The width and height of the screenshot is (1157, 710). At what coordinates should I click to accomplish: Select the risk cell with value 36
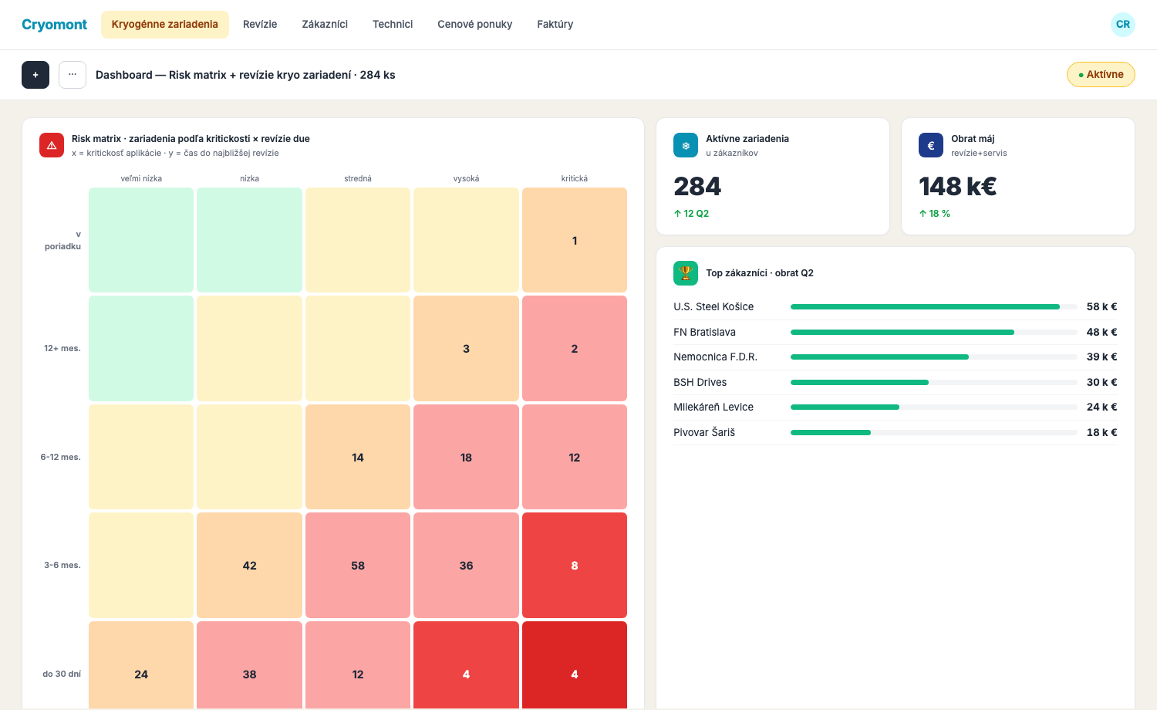tap(466, 566)
